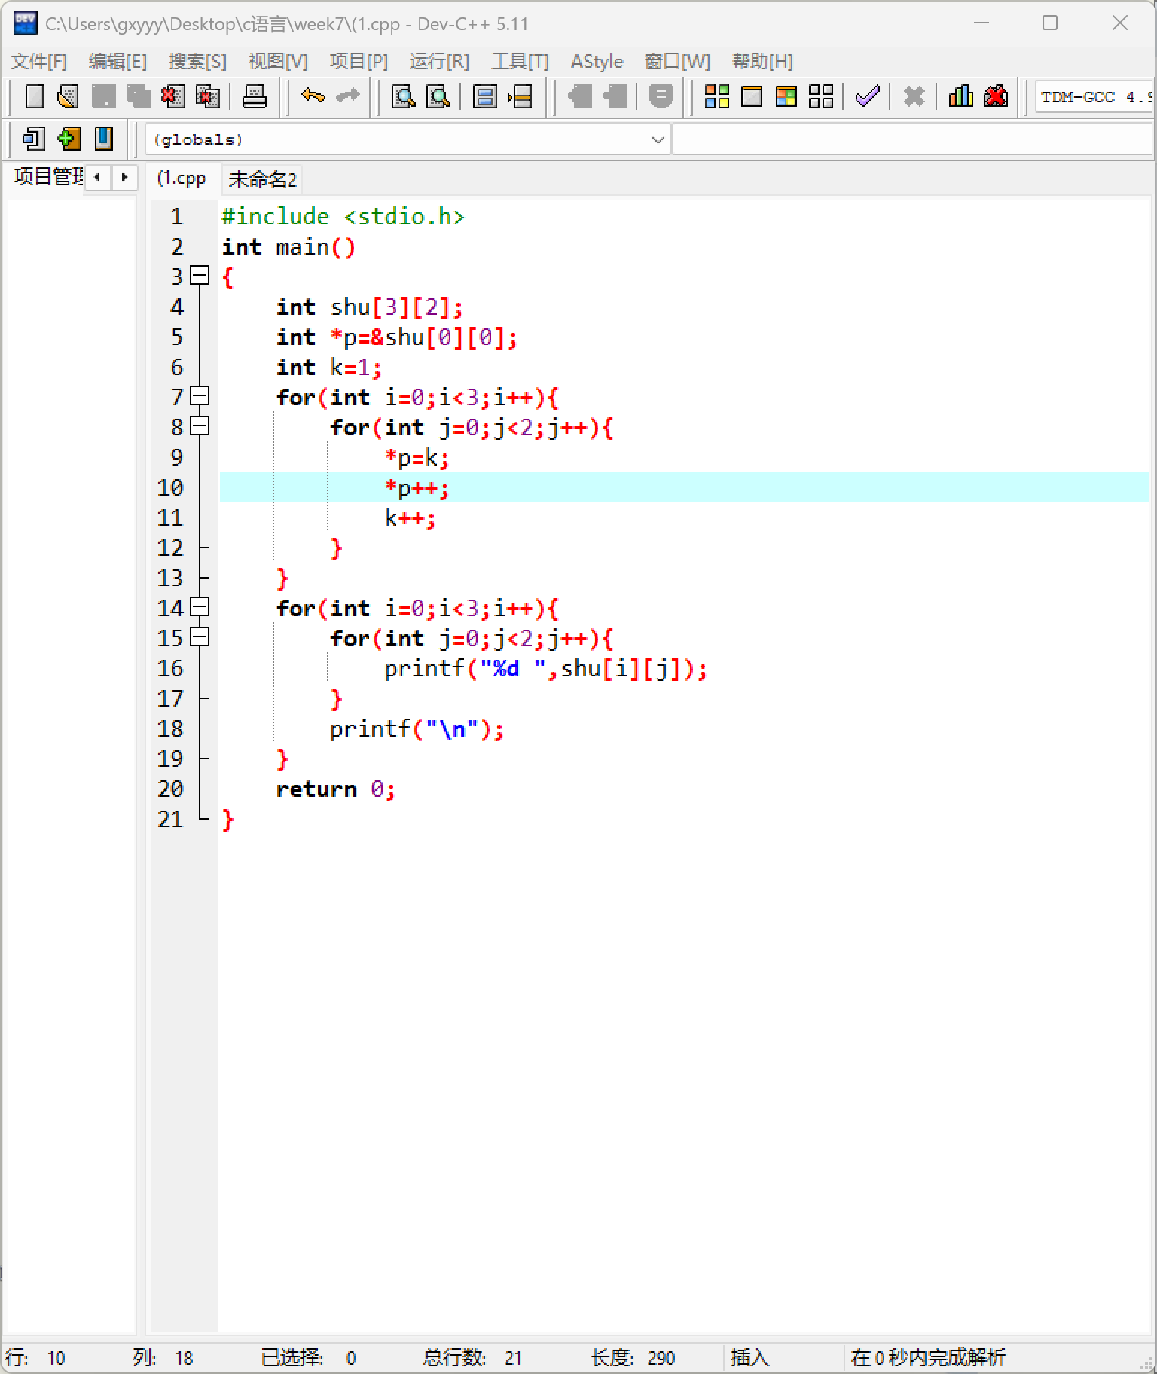Click the Goto function icon
The height and width of the screenshot is (1374, 1157).
click(x=485, y=96)
